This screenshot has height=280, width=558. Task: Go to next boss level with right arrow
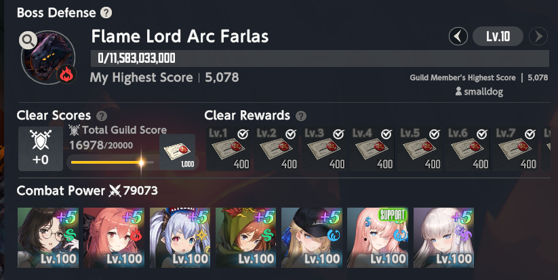tap(538, 37)
